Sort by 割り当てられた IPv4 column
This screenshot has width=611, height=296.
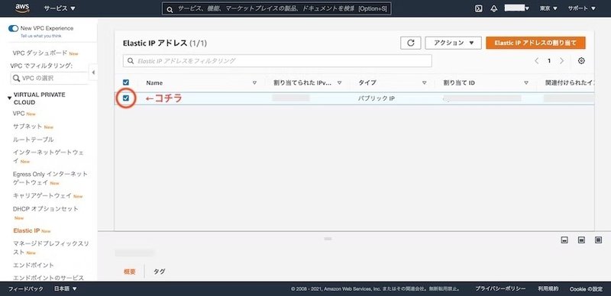339,83
